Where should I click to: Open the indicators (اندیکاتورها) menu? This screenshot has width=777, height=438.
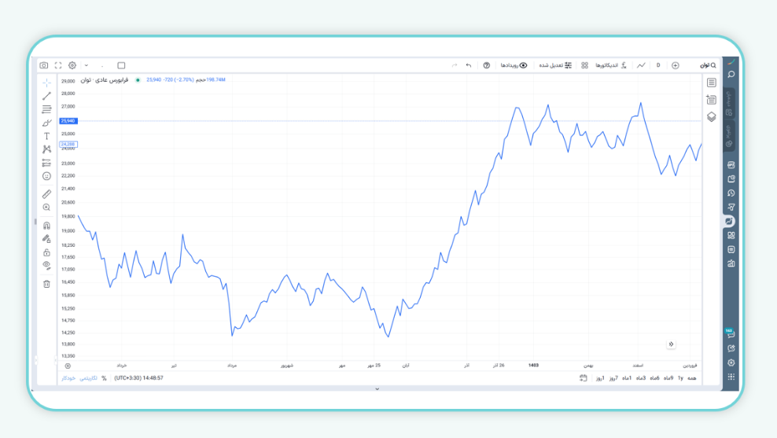[606, 65]
